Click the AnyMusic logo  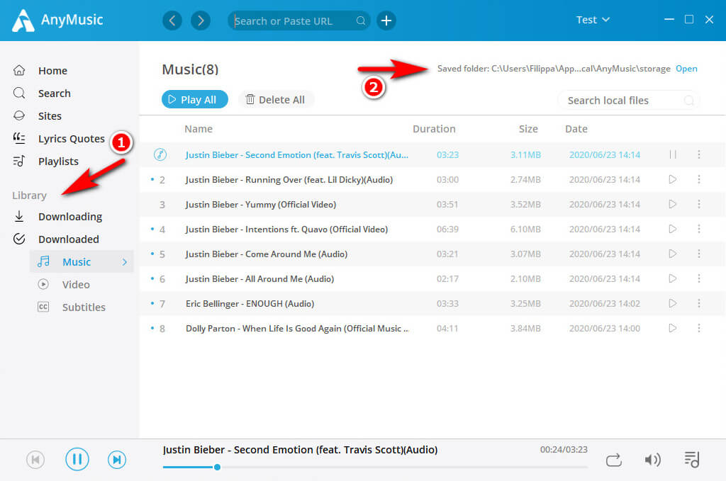tap(57, 21)
